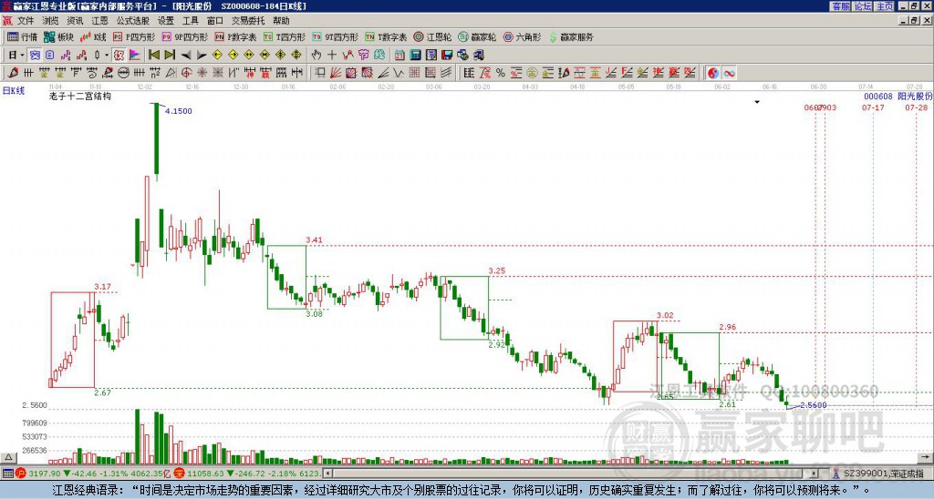Select the gold 金 circle tool
The image size is (934, 499).
532,73
